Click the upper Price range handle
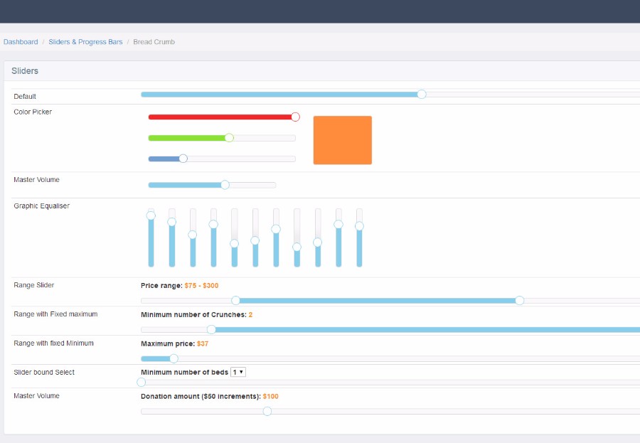 tap(520, 301)
